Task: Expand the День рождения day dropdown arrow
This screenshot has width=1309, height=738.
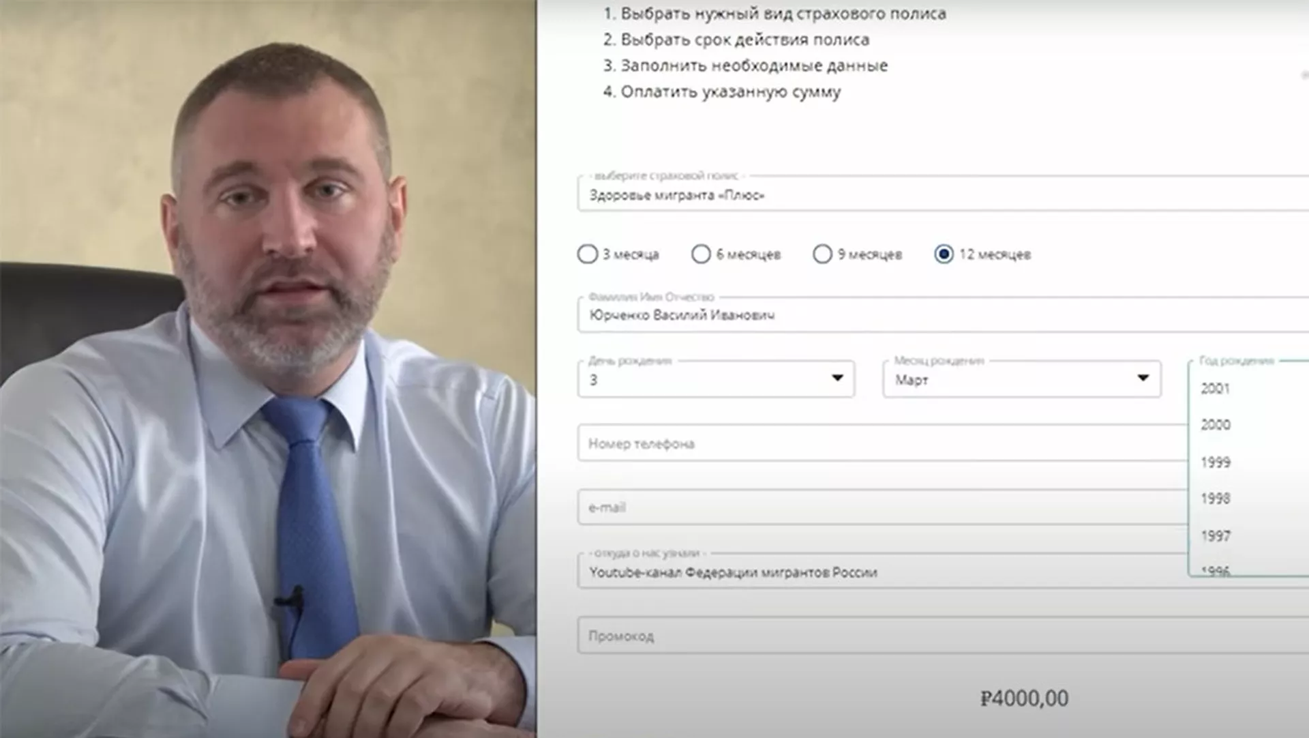Action: click(837, 378)
